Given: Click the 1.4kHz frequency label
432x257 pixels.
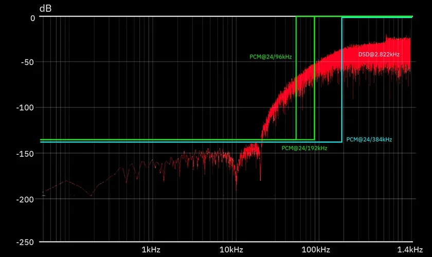Looking at the screenshot, I should (410, 250).
